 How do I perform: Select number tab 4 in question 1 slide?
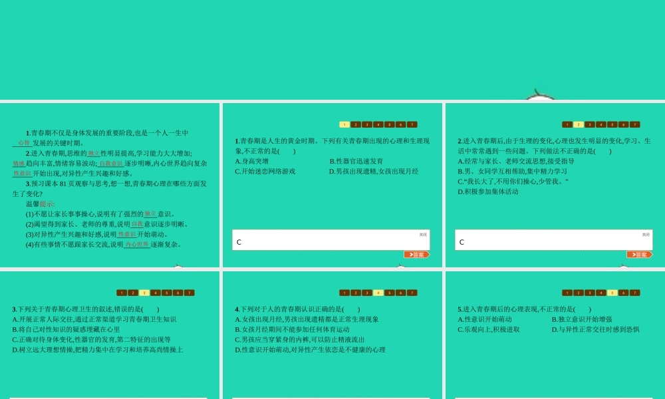coord(378,124)
